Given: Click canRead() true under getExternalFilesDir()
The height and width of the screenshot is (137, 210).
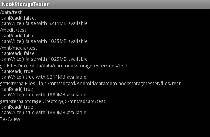Looking at the screenshot, I should pyautogui.click(x=18, y=89).
